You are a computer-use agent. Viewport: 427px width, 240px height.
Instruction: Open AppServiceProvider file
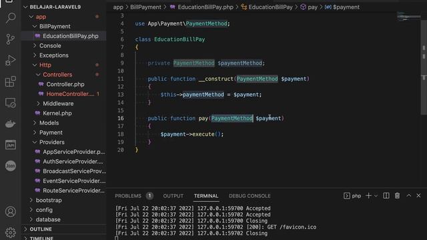[73, 152]
